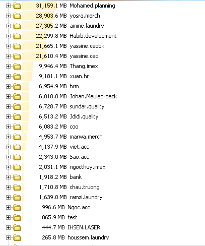Viewport: 205px width, 246px height.
Task: Select the ngocthuy.imex entry
Action: 88,167
